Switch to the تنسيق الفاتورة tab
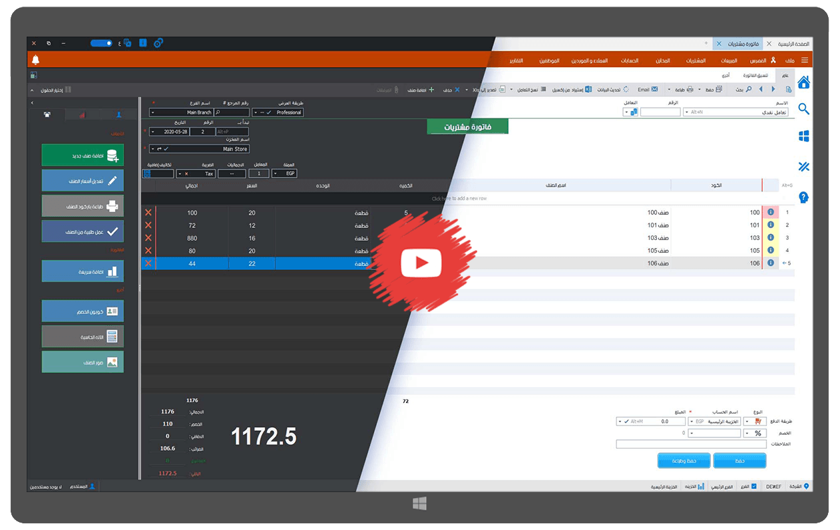The image size is (840, 530). [x=753, y=75]
